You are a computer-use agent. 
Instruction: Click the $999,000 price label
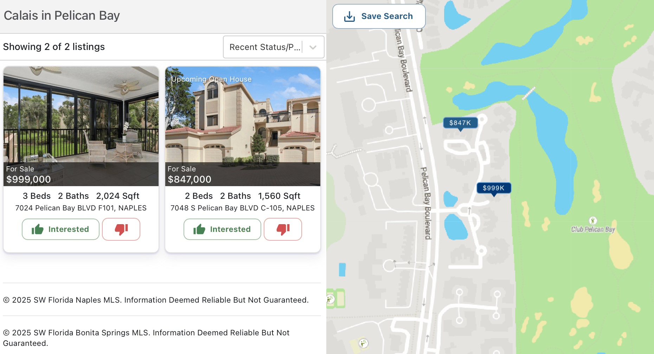click(29, 179)
